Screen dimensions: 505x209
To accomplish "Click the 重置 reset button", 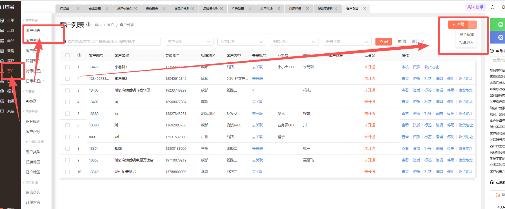I will pos(402,41).
